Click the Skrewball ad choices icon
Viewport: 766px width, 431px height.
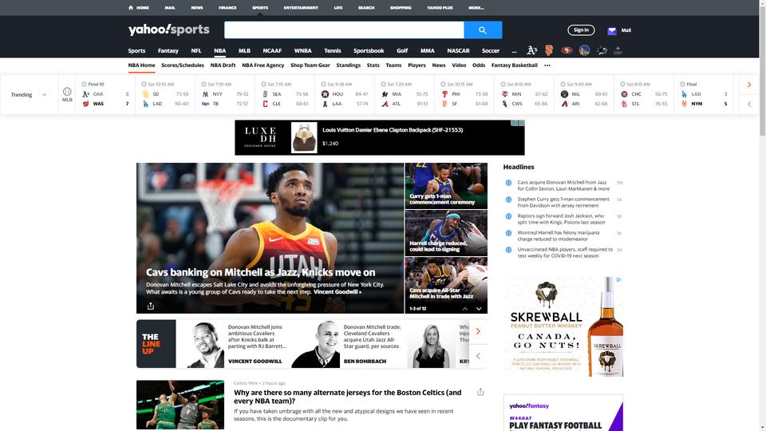point(619,280)
